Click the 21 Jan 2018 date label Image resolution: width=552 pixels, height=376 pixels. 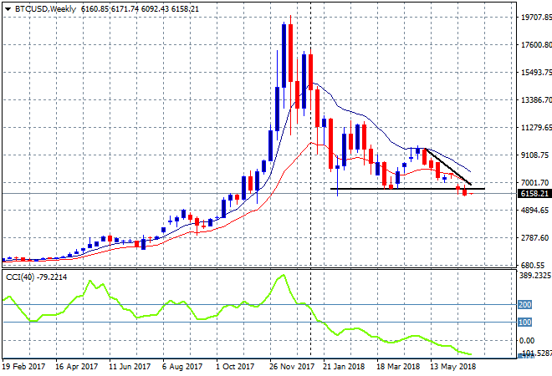point(343,366)
